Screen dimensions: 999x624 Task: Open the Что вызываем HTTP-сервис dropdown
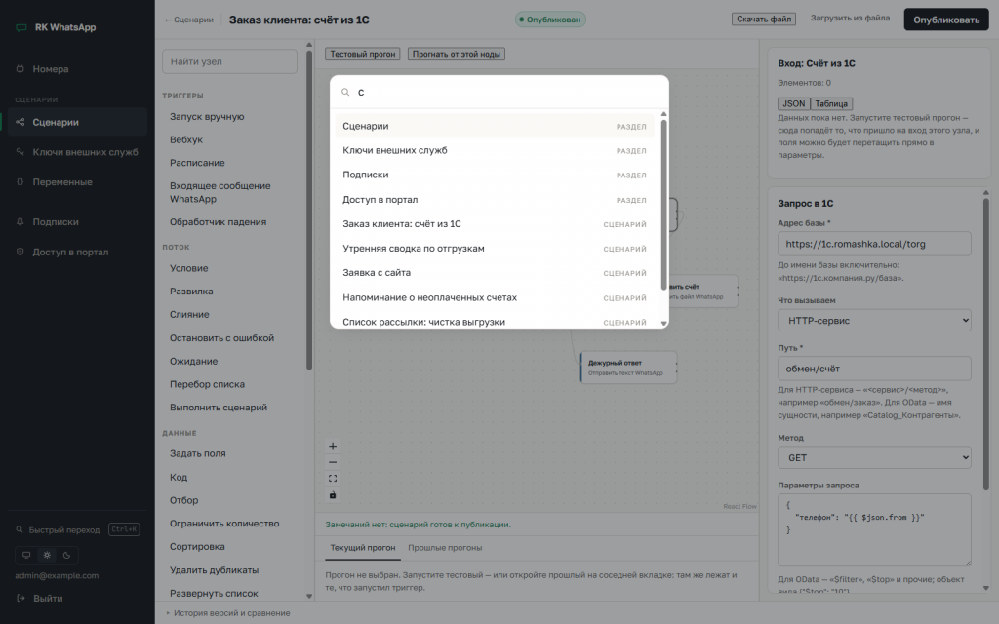[874, 320]
